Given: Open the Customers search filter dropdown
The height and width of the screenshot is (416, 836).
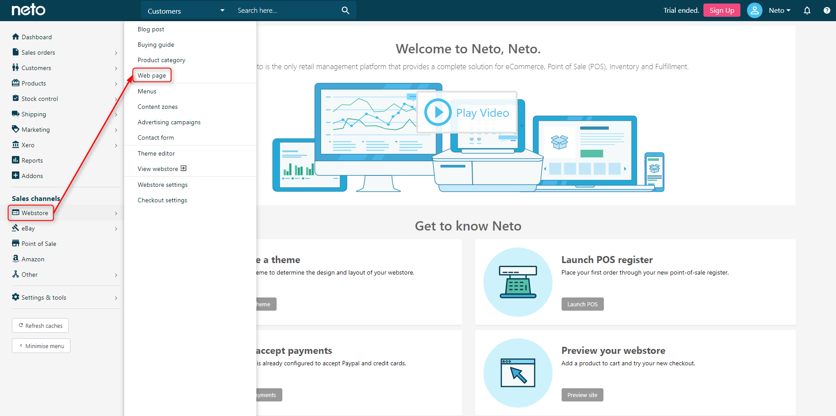Looking at the screenshot, I should [x=186, y=11].
